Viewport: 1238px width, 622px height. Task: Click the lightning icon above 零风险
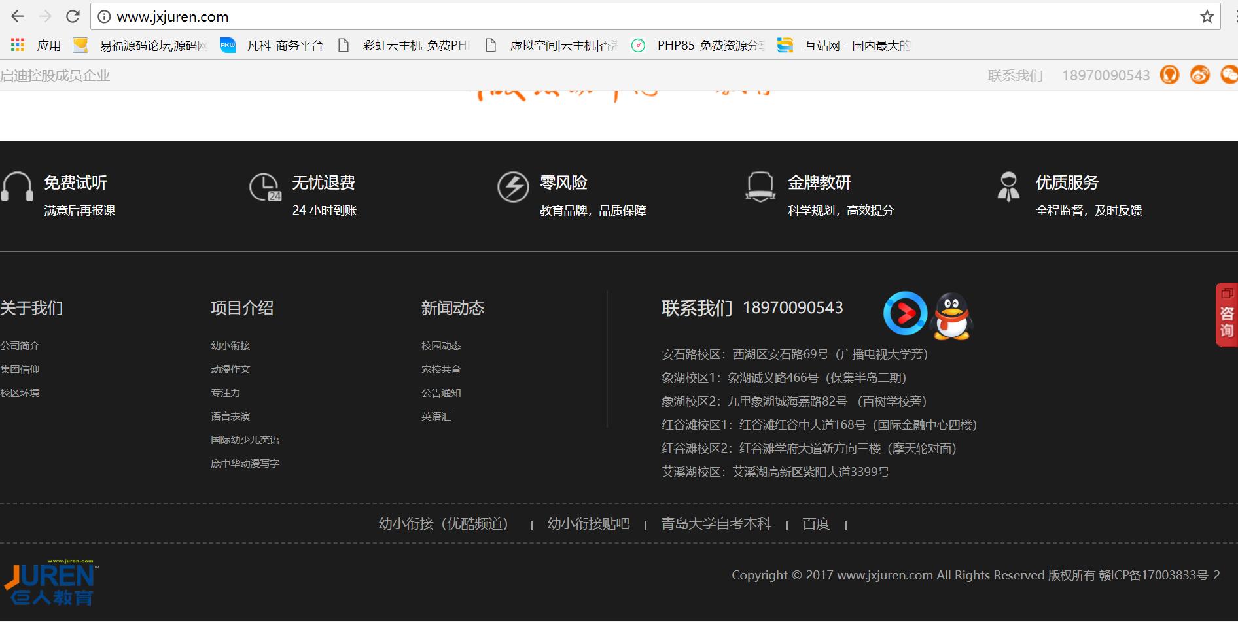point(514,186)
